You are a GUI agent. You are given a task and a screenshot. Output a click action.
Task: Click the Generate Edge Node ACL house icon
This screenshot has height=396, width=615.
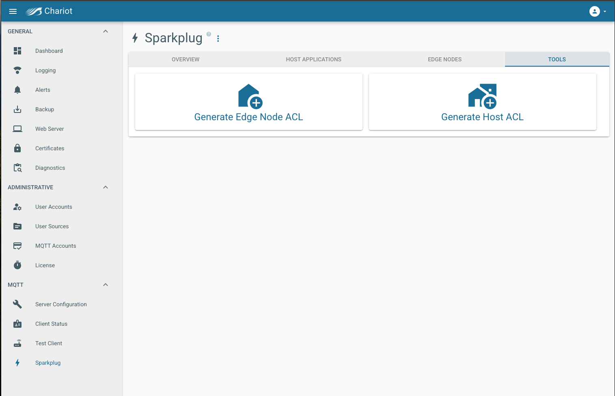[x=250, y=96]
